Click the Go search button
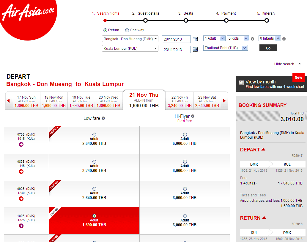 pyautogui.click(x=268, y=48)
